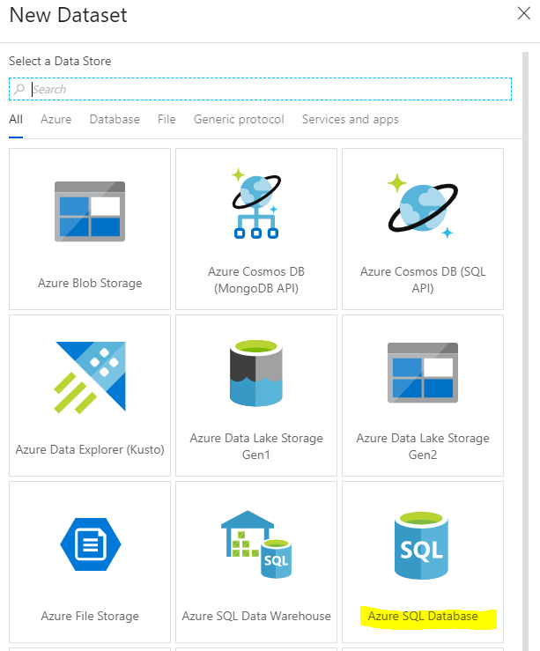
Task: Focus the data store Search field
Action: [260, 89]
